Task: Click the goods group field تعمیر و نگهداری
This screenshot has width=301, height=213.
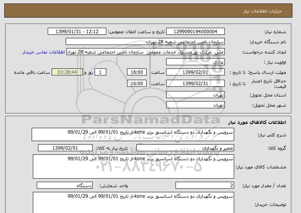Action: click(x=185, y=148)
